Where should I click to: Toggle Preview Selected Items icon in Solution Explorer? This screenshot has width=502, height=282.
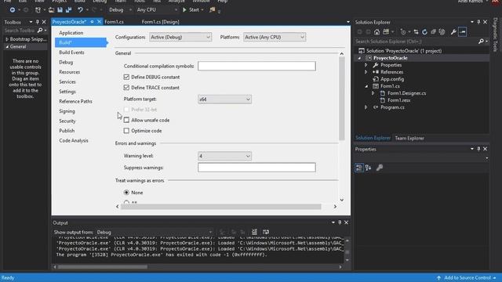coord(463,31)
